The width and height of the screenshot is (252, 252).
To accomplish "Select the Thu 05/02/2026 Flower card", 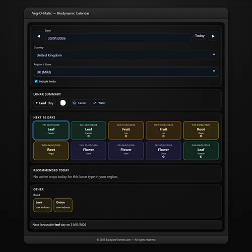I will [x=89, y=151].
